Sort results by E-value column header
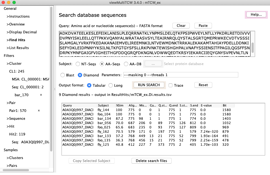 coord(206,105)
